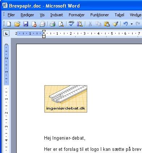The height and width of the screenshot is (153, 142).
Task: Select the ingeniørdebat.dk logo image
Action: [x=66, y=99]
